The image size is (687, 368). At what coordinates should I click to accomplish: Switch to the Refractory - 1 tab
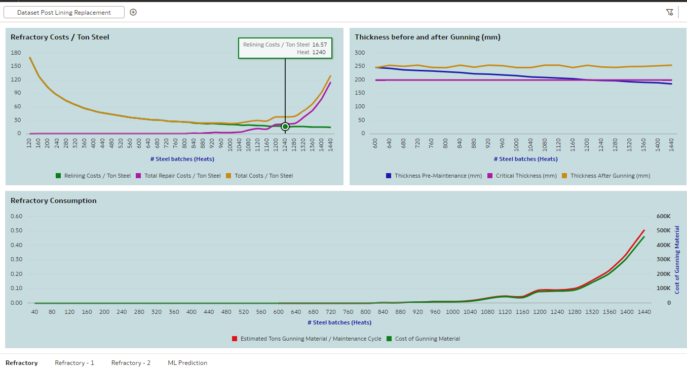(x=74, y=362)
